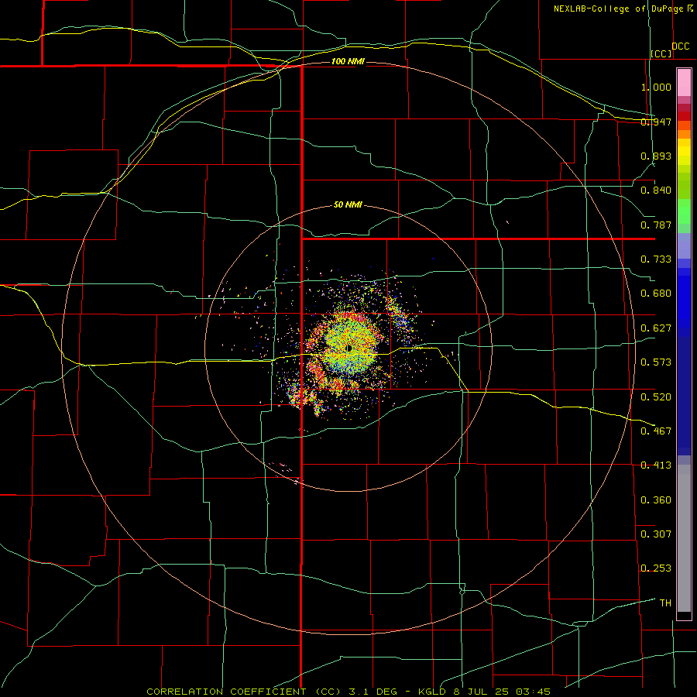Pick the pink swatch at the color bar top
Image resolution: width=697 pixels, height=697 pixels.
coord(684,83)
